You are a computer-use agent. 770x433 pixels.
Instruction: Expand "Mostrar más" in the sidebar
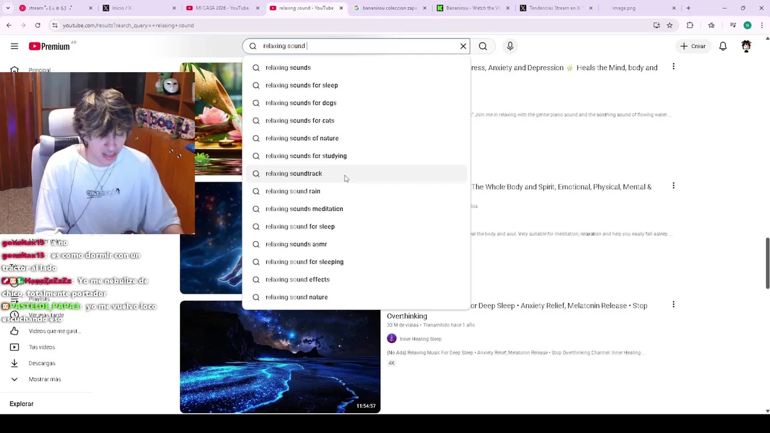[x=45, y=379]
